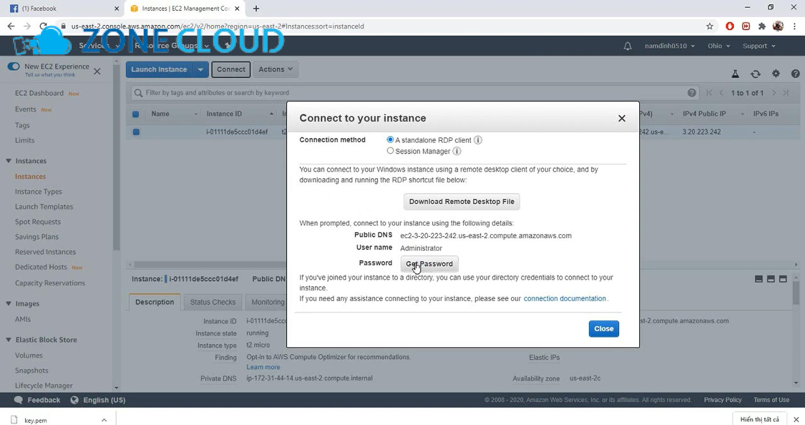The height and width of the screenshot is (425, 805).
Task: Click the help question mark icon
Action: (795, 74)
